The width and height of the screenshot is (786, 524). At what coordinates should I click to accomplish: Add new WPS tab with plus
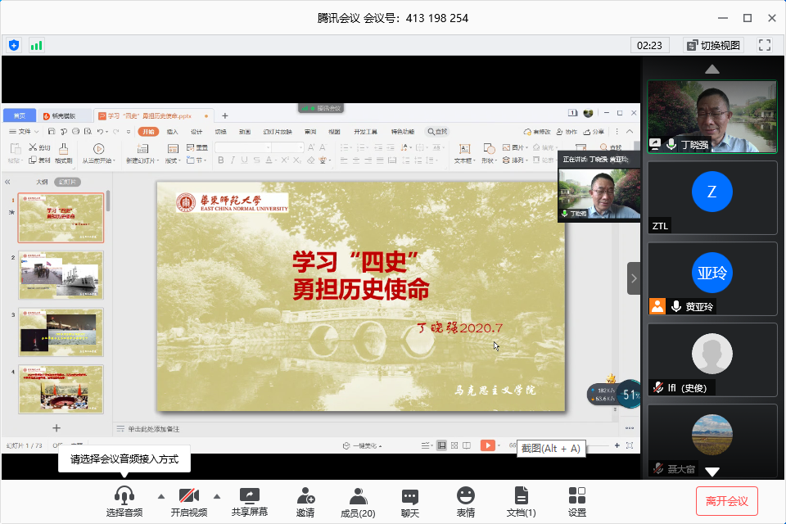(x=225, y=115)
